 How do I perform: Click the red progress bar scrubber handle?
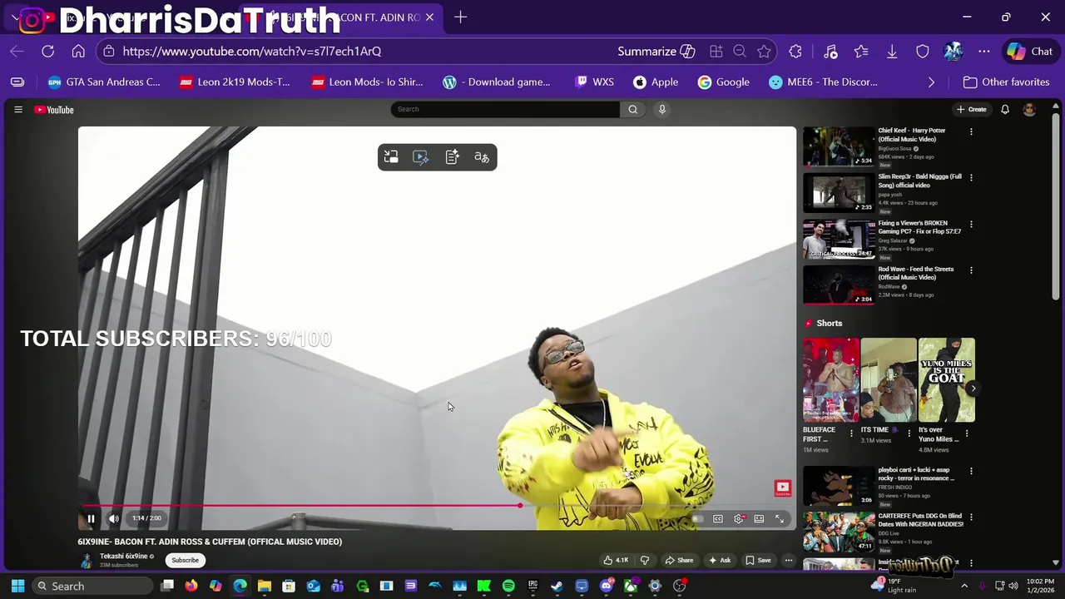pyautogui.click(x=520, y=505)
